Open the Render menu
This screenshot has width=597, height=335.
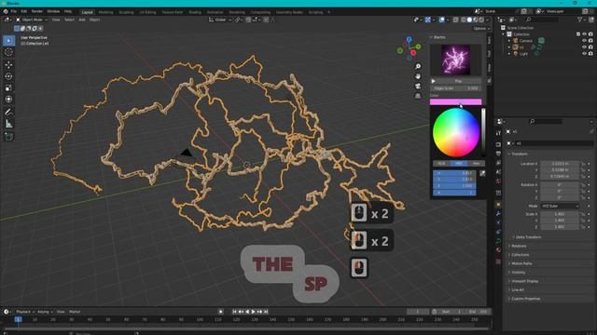click(x=37, y=11)
